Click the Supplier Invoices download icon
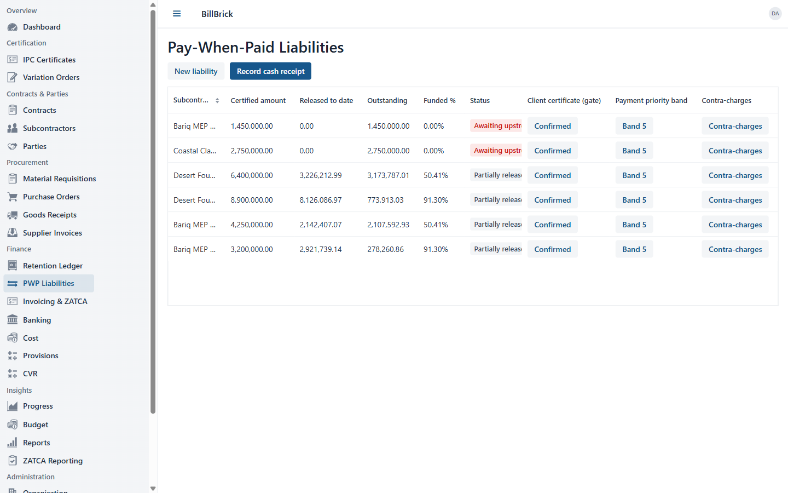The width and height of the screenshot is (788, 493). tap(13, 233)
